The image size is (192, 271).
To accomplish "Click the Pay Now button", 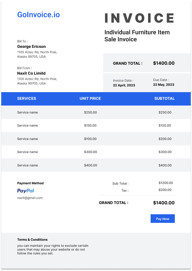I will pos(162,219).
